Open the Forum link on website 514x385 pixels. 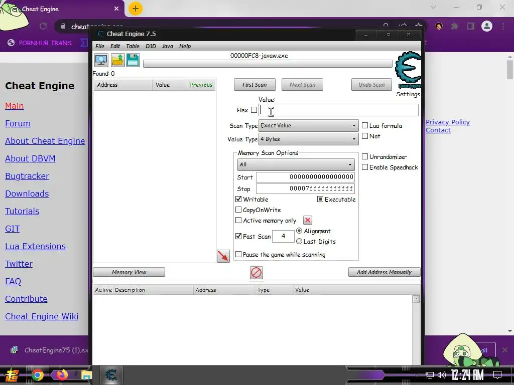click(x=18, y=123)
